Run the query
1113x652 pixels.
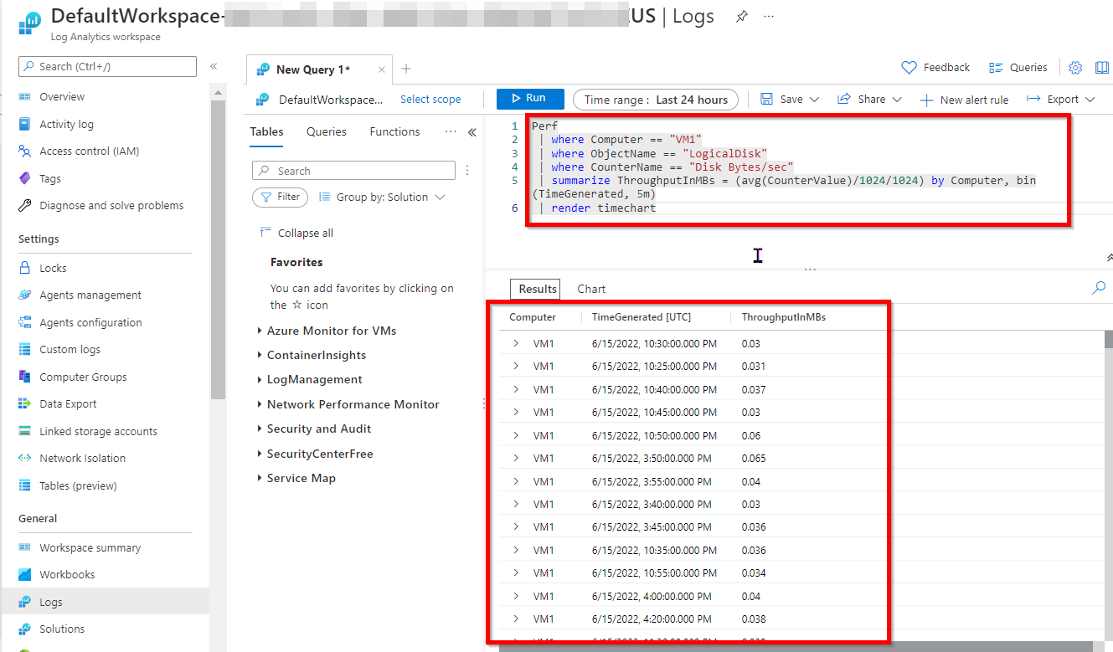point(530,99)
